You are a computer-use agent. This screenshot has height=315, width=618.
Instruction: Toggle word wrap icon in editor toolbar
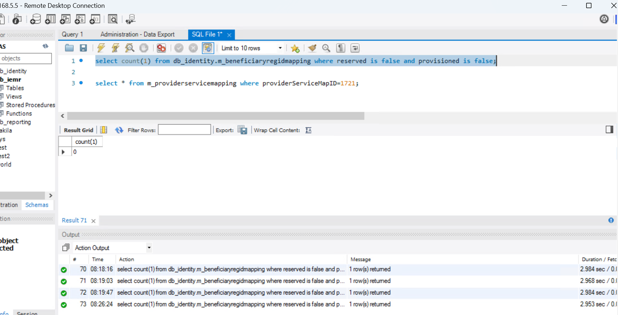(355, 48)
